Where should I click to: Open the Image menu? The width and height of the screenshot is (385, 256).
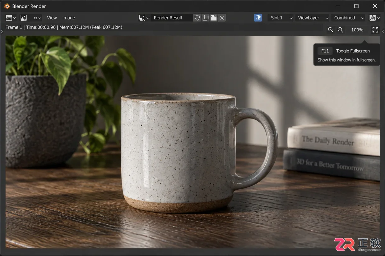pos(69,18)
